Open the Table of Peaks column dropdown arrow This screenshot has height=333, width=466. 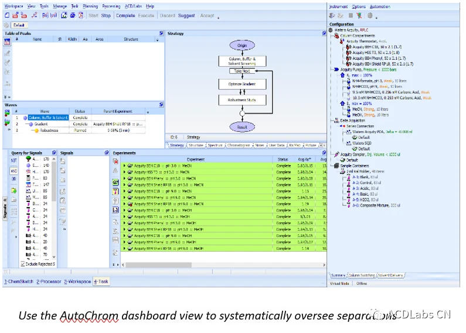[x=157, y=39]
